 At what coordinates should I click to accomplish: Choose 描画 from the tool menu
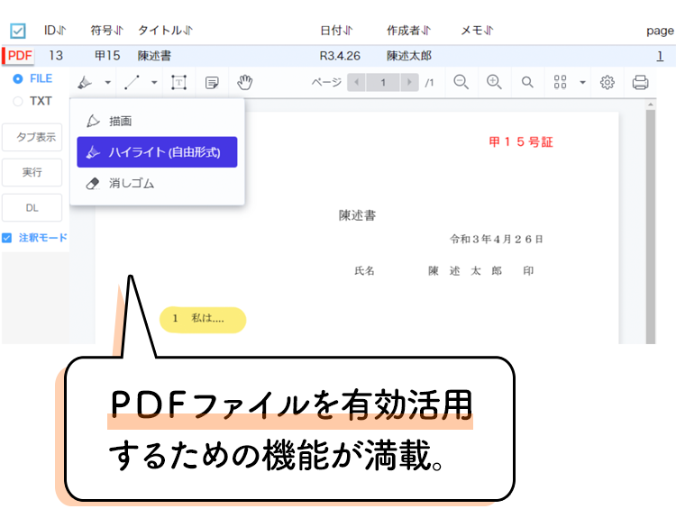tap(157, 121)
